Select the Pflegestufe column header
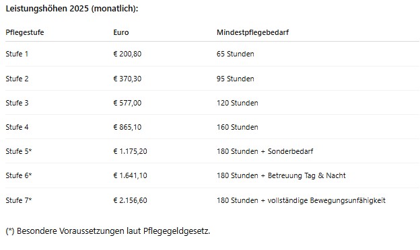The height and width of the screenshot is (250, 420). click(25, 33)
